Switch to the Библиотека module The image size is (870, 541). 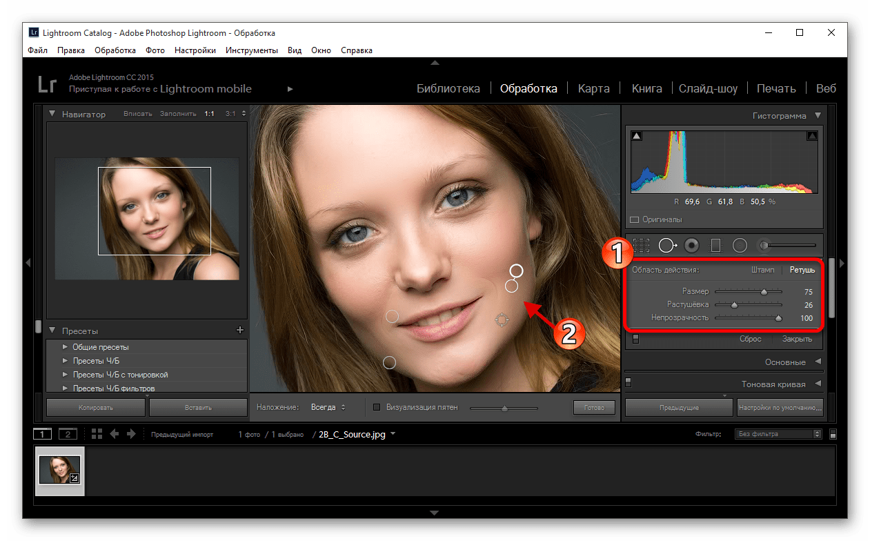448,88
